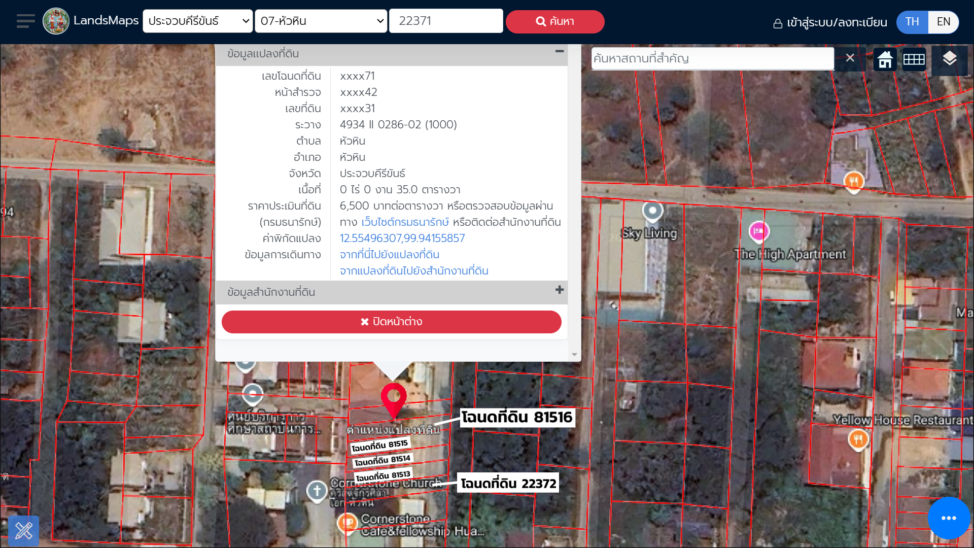
Task: Open the hamburger menu
Action: tap(25, 21)
